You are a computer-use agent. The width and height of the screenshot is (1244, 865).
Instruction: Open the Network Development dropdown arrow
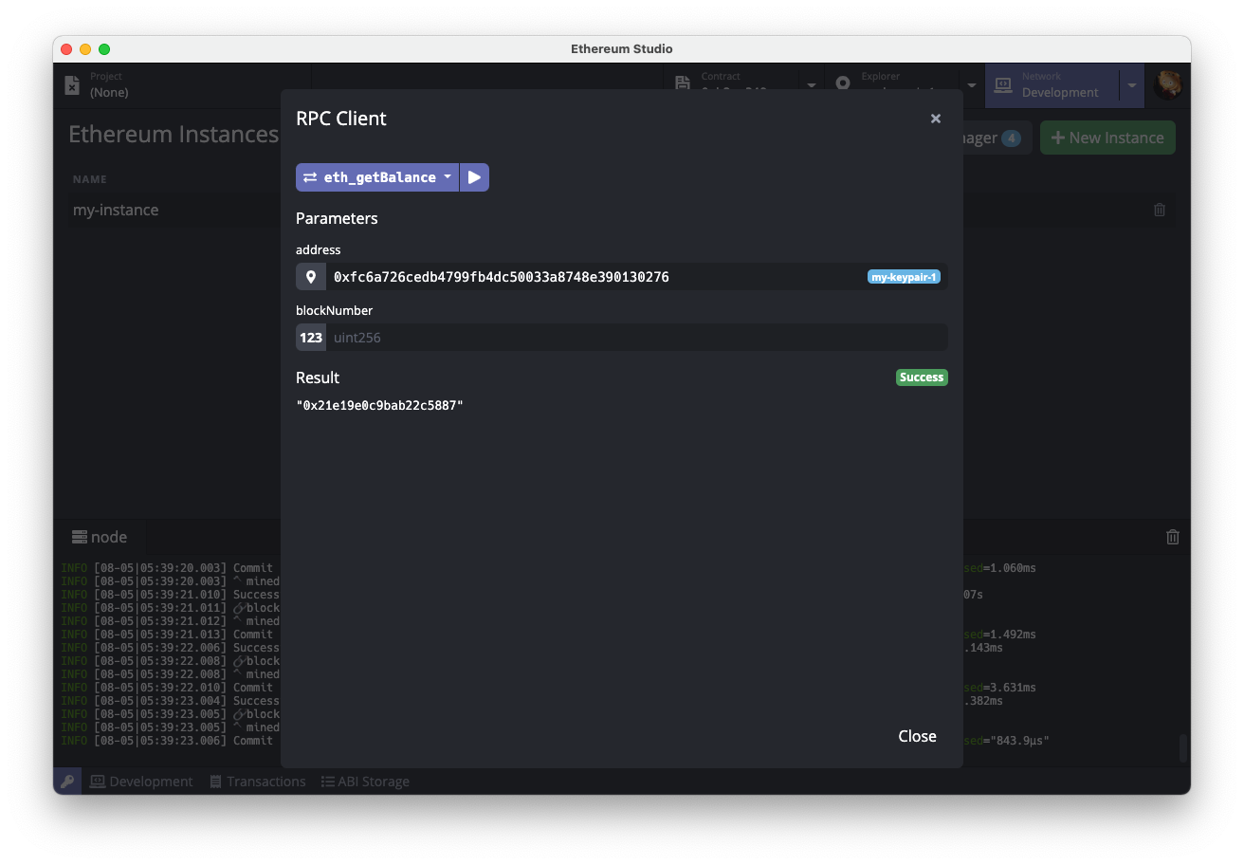1131,84
